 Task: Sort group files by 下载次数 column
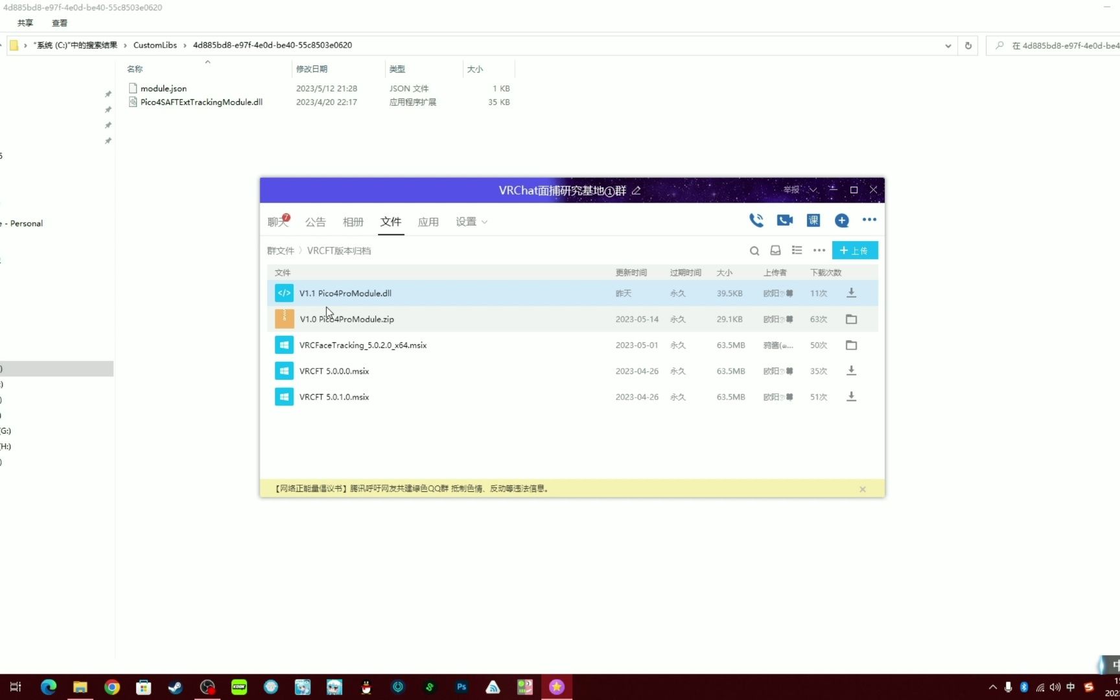coord(825,273)
